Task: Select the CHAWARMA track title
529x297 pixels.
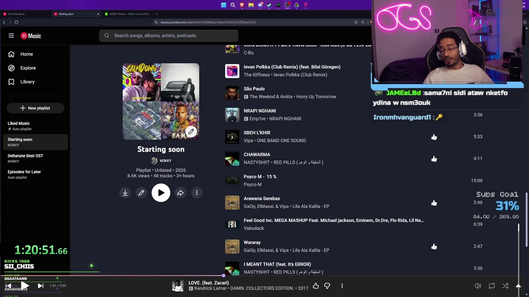Action: click(257, 155)
